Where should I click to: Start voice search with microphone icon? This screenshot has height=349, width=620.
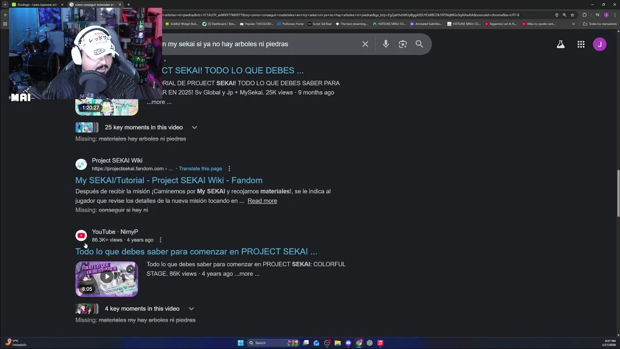386,44
